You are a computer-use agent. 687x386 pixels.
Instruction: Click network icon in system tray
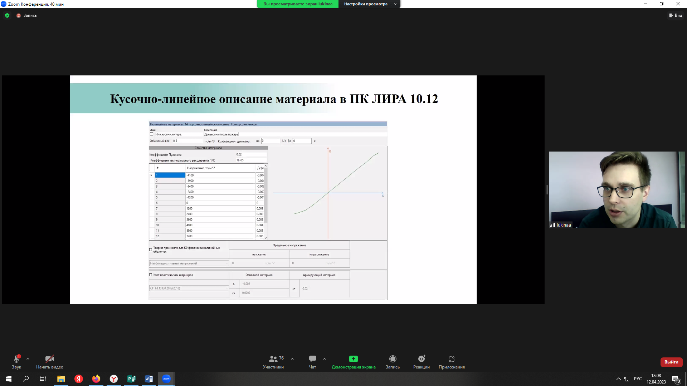[x=627, y=379]
